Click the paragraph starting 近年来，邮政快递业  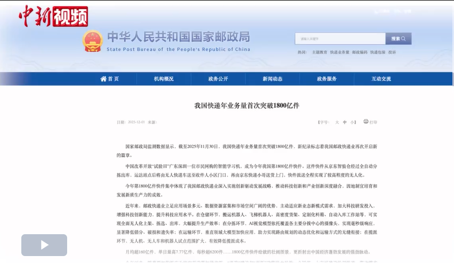247,224
